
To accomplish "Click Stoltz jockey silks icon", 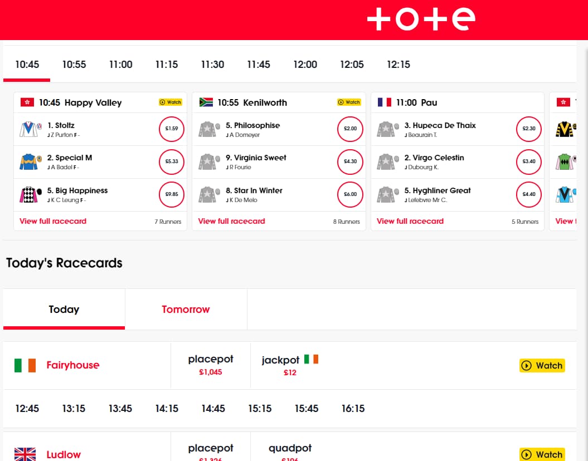I will [29, 130].
